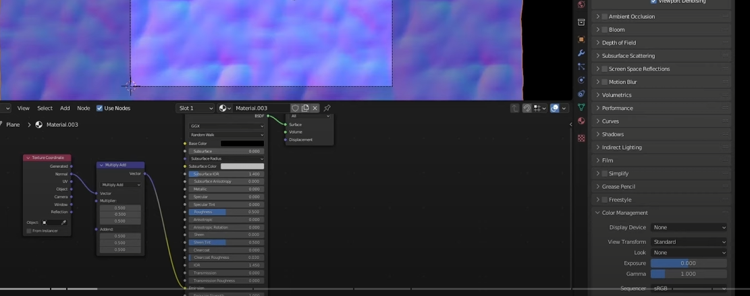The height and width of the screenshot is (296, 750).
Task: Open the Particles properties tab
Action: click(x=581, y=66)
